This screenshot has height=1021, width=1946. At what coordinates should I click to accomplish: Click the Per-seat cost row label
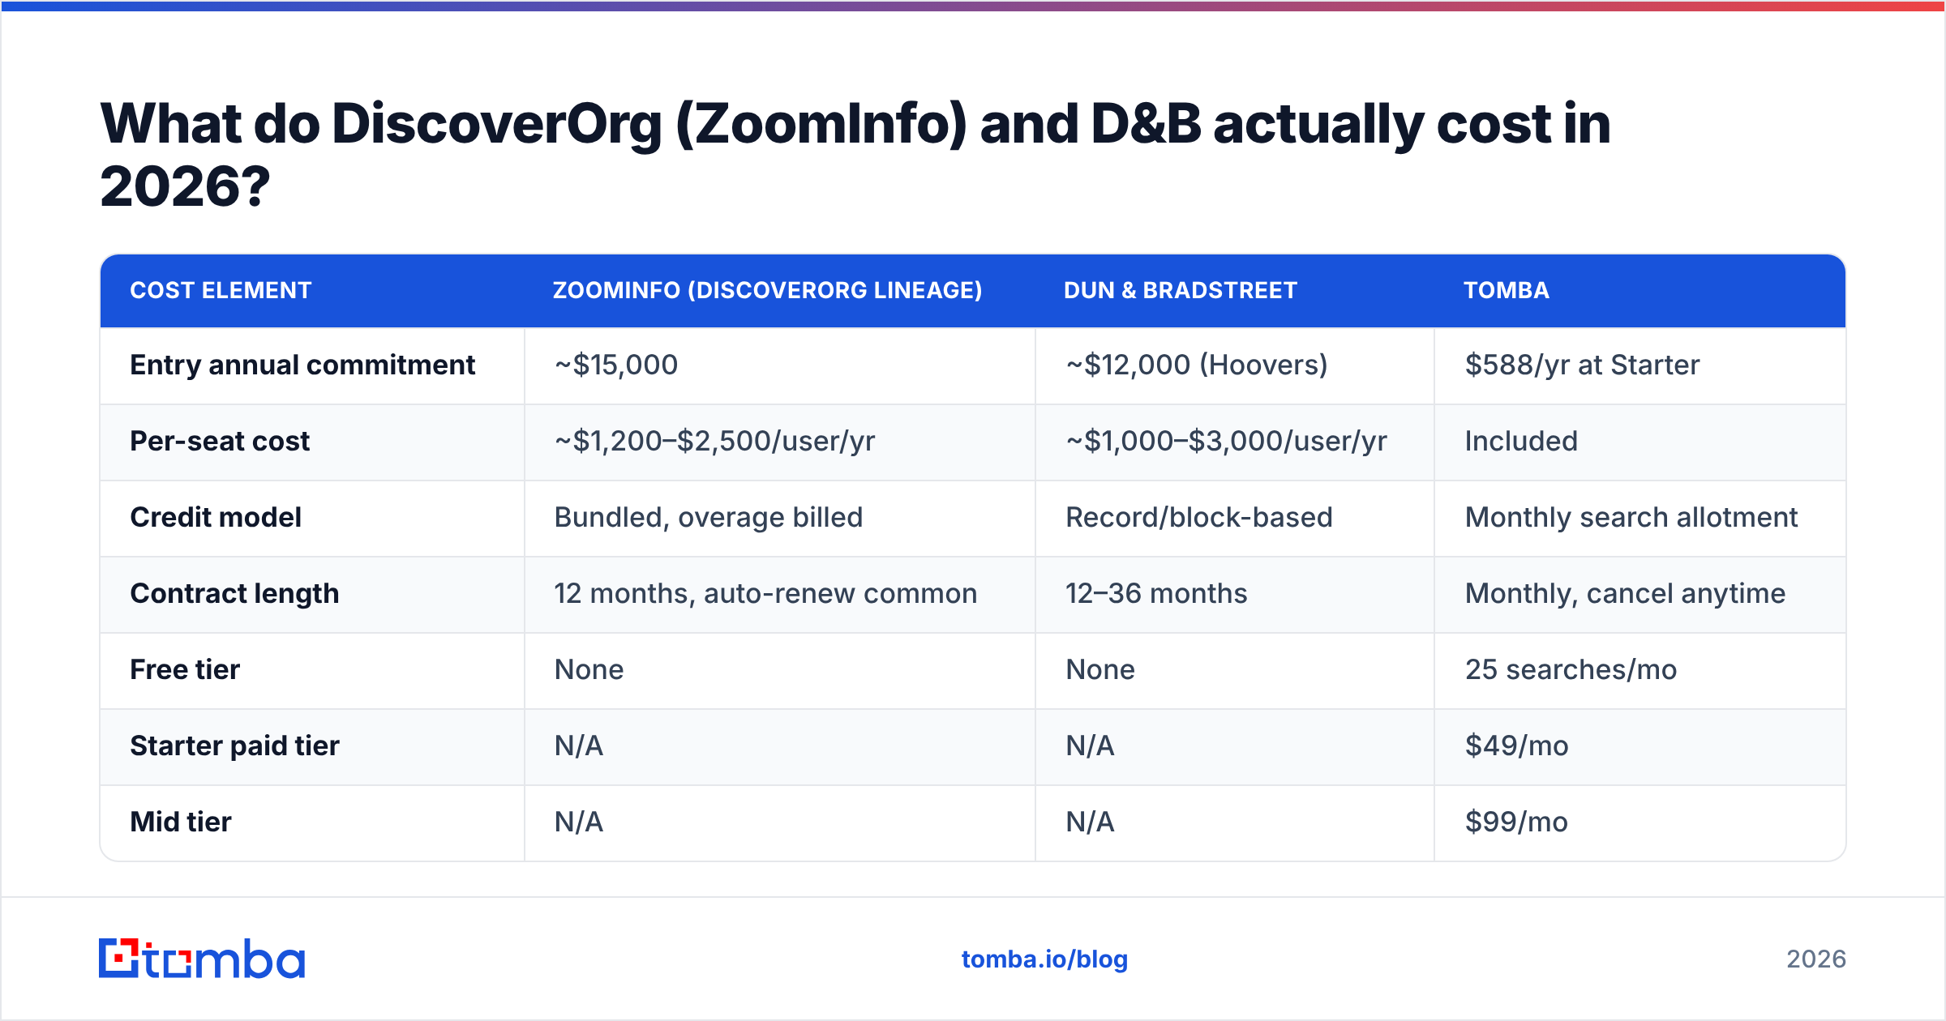point(220,442)
